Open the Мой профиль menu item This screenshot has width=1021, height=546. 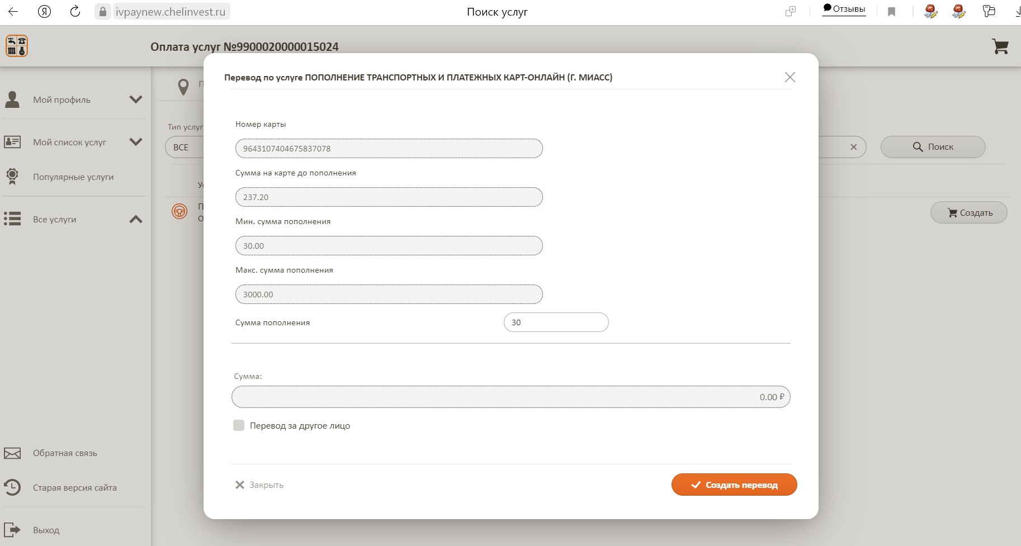coord(62,100)
